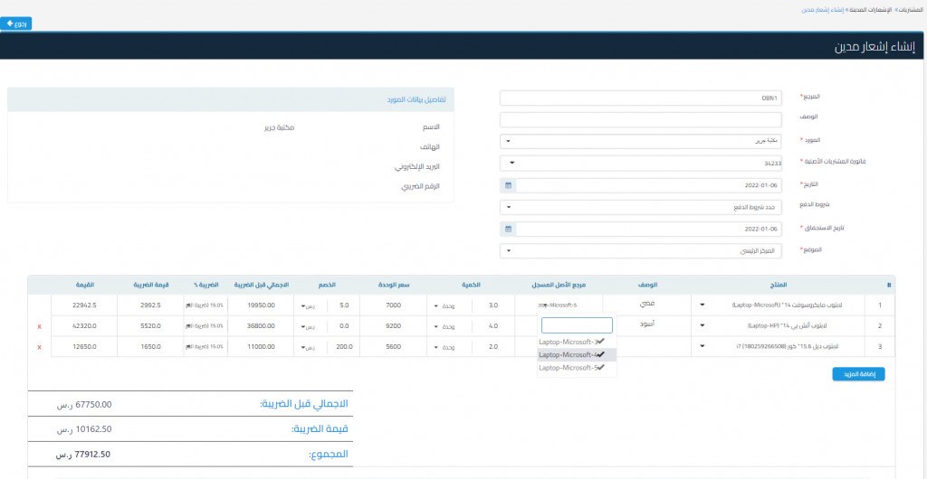Click the 15% tax selector in row 1
The image size is (927, 479).
(205, 305)
